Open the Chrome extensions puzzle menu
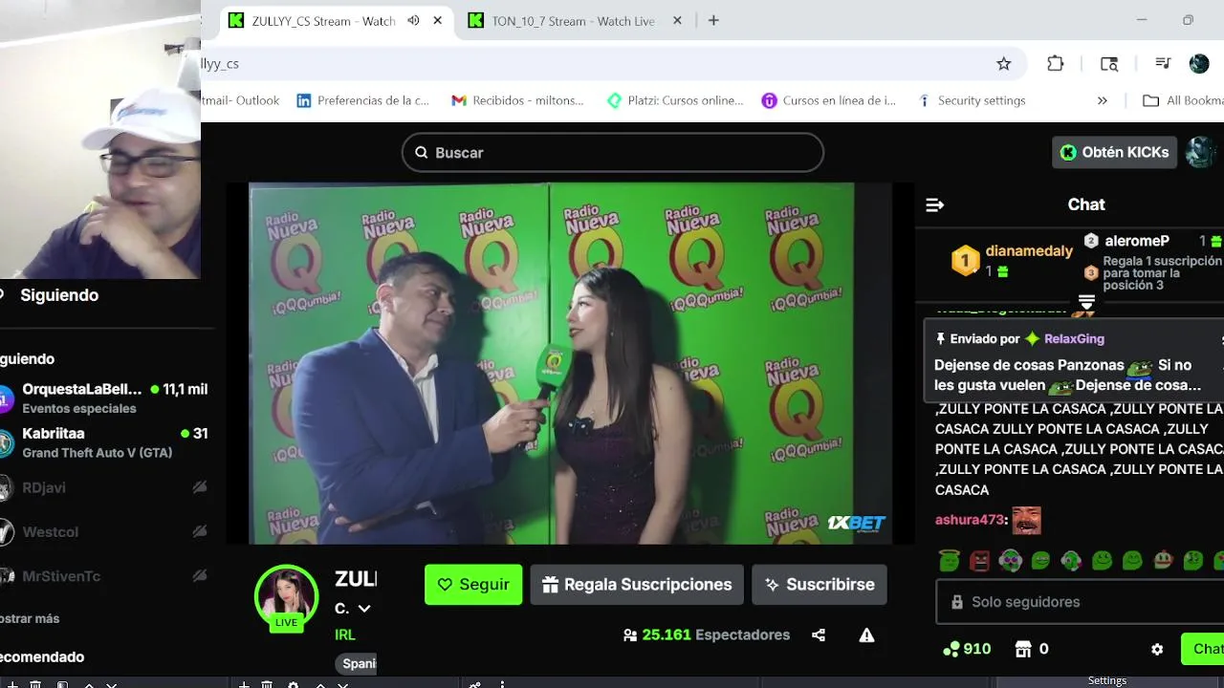This screenshot has width=1224, height=688. [1056, 64]
